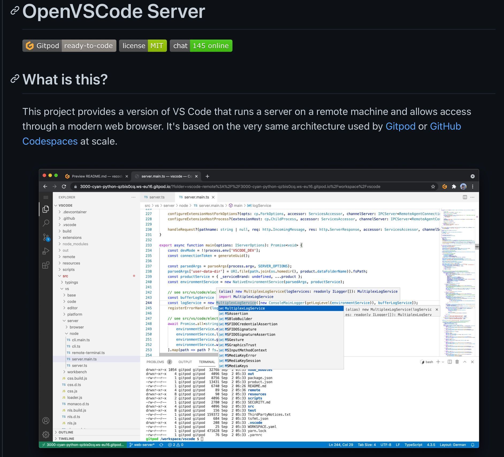The width and height of the screenshot is (504, 457).
Task: Open remote-terminal.ts file
Action: pos(88,353)
